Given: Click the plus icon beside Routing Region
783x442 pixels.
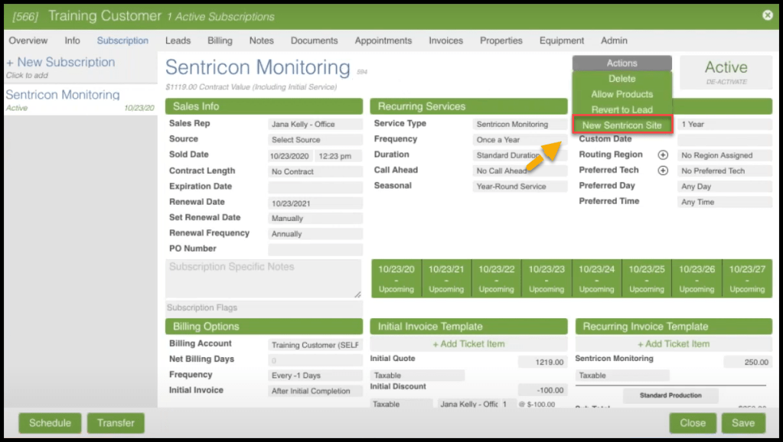Looking at the screenshot, I should click(x=663, y=155).
